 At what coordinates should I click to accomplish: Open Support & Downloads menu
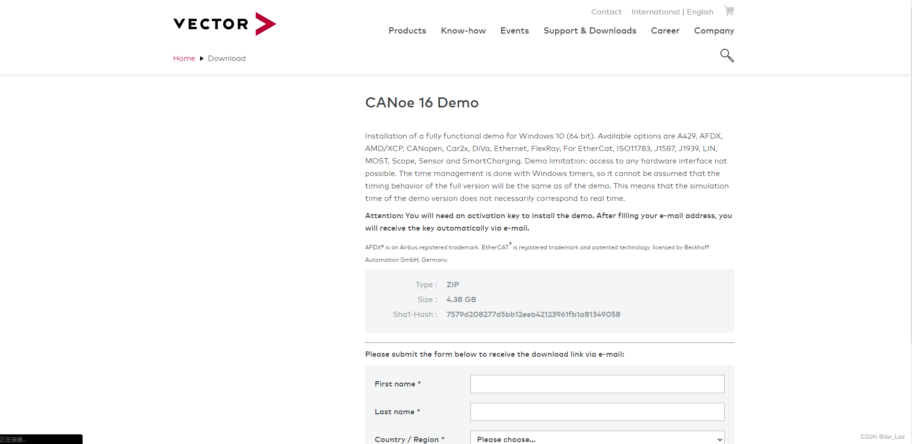coord(590,31)
